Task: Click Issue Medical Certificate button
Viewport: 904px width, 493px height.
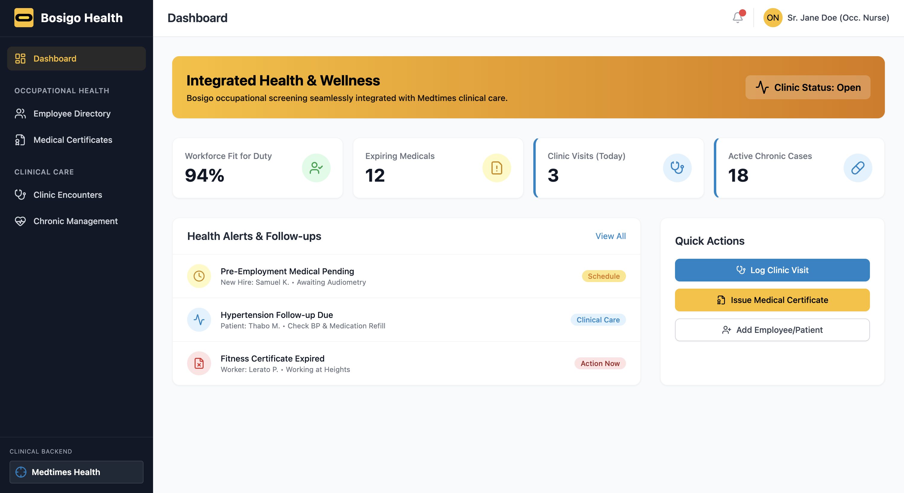Action: pyautogui.click(x=772, y=300)
